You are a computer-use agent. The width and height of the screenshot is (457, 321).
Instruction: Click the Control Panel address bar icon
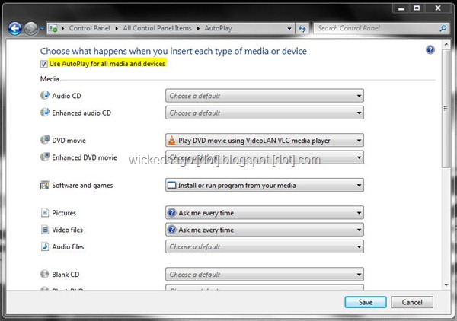point(53,28)
